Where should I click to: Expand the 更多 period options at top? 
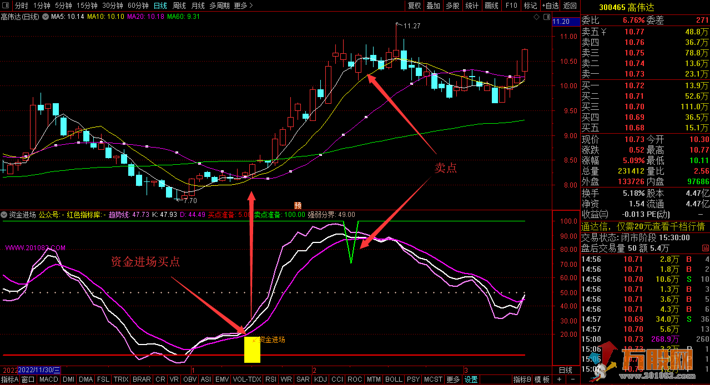(243, 6)
